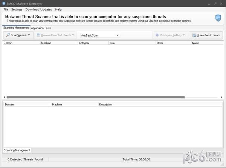Click the Scan Wizards magnifier icon

8,35
